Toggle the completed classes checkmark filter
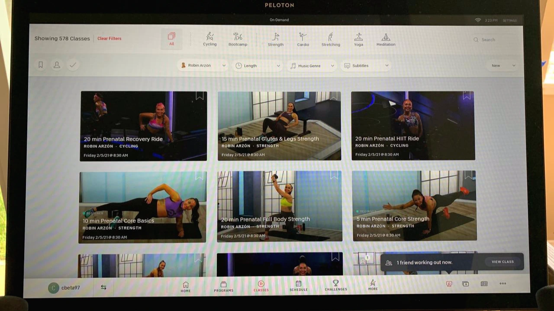The width and height of the screenshot is (554, 311). [73, 65]
